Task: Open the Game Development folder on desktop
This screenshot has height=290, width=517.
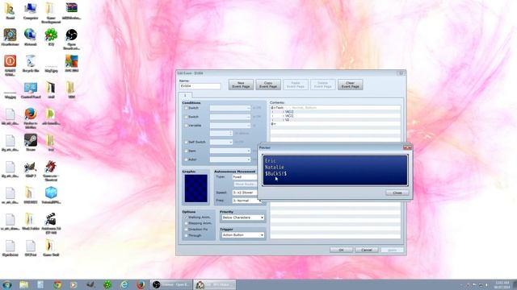Action: 51,13
